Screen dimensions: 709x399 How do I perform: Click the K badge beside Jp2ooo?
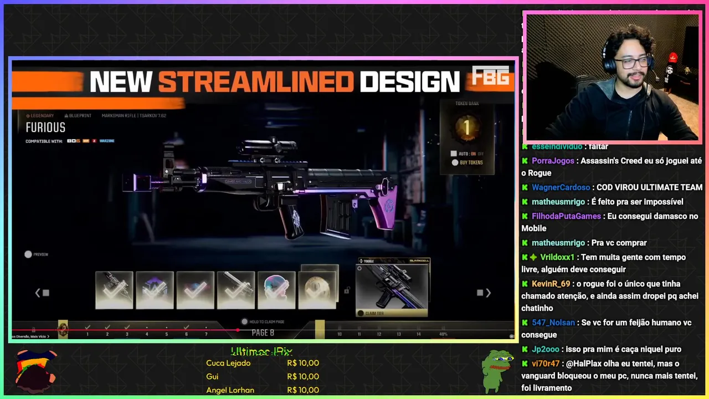click(x=525, y=349)
